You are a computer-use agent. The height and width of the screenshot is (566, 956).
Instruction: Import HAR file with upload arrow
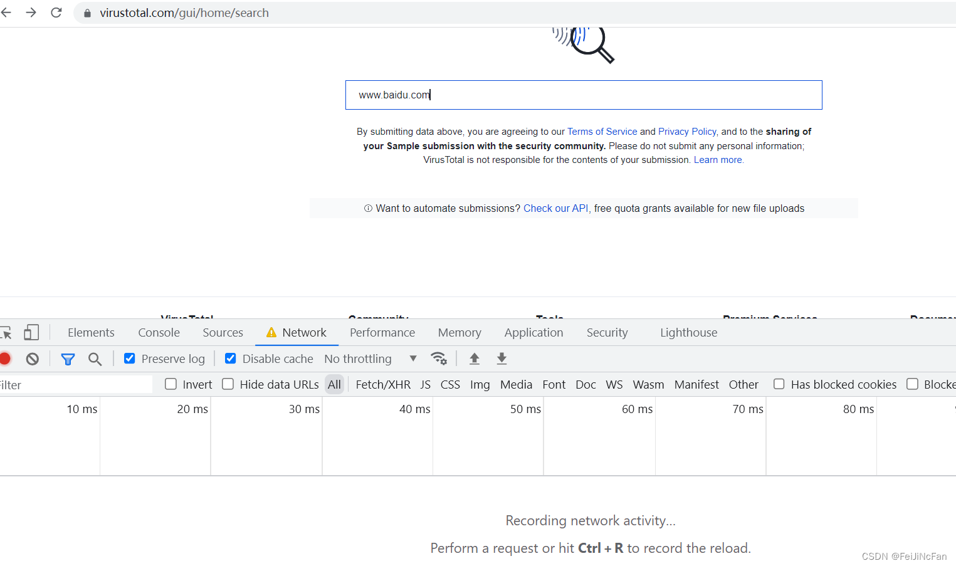pyautogui.click(x=475, y=359)
